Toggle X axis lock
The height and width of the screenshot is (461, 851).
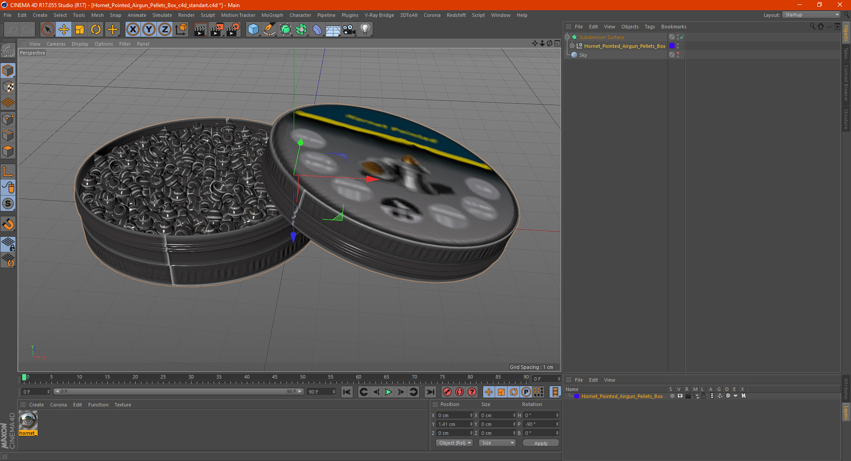[x=133, y=30]
